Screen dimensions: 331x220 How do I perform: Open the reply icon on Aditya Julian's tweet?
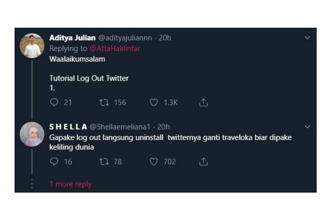[54, 103]
